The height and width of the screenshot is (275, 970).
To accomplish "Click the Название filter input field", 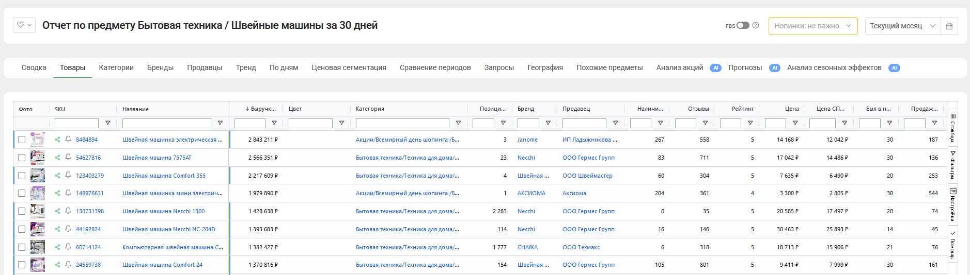I will tap(166, 123).
